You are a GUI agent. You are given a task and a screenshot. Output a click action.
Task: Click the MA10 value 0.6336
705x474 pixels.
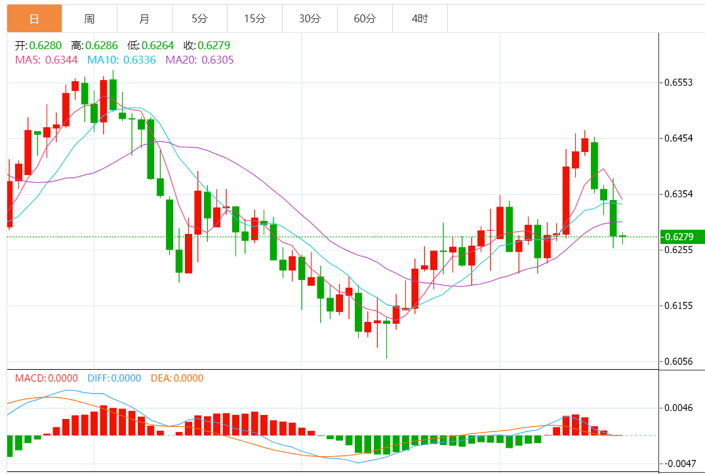[140, 60]
